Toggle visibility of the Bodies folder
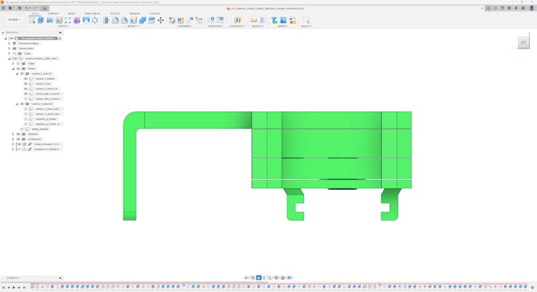The height and width of the screenshot is (292, 537). click(18, 68)
